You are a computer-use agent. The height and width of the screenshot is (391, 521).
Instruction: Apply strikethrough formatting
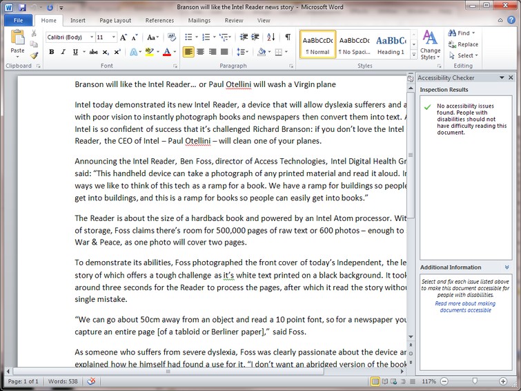coord(94,52)
